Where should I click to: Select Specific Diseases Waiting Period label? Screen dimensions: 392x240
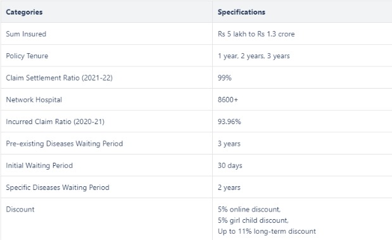pos(58,187)
